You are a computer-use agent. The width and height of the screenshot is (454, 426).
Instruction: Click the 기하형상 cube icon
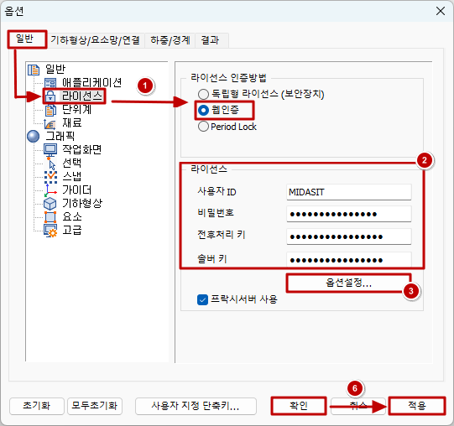pyautogui.click(x=50, y=204)
